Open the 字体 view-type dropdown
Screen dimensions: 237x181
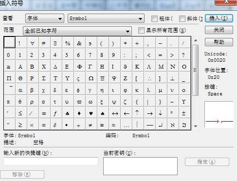[x=45, y=18]
